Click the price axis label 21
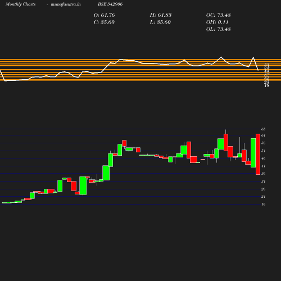The height and width of the screenshot is (281, 281). 264,197
